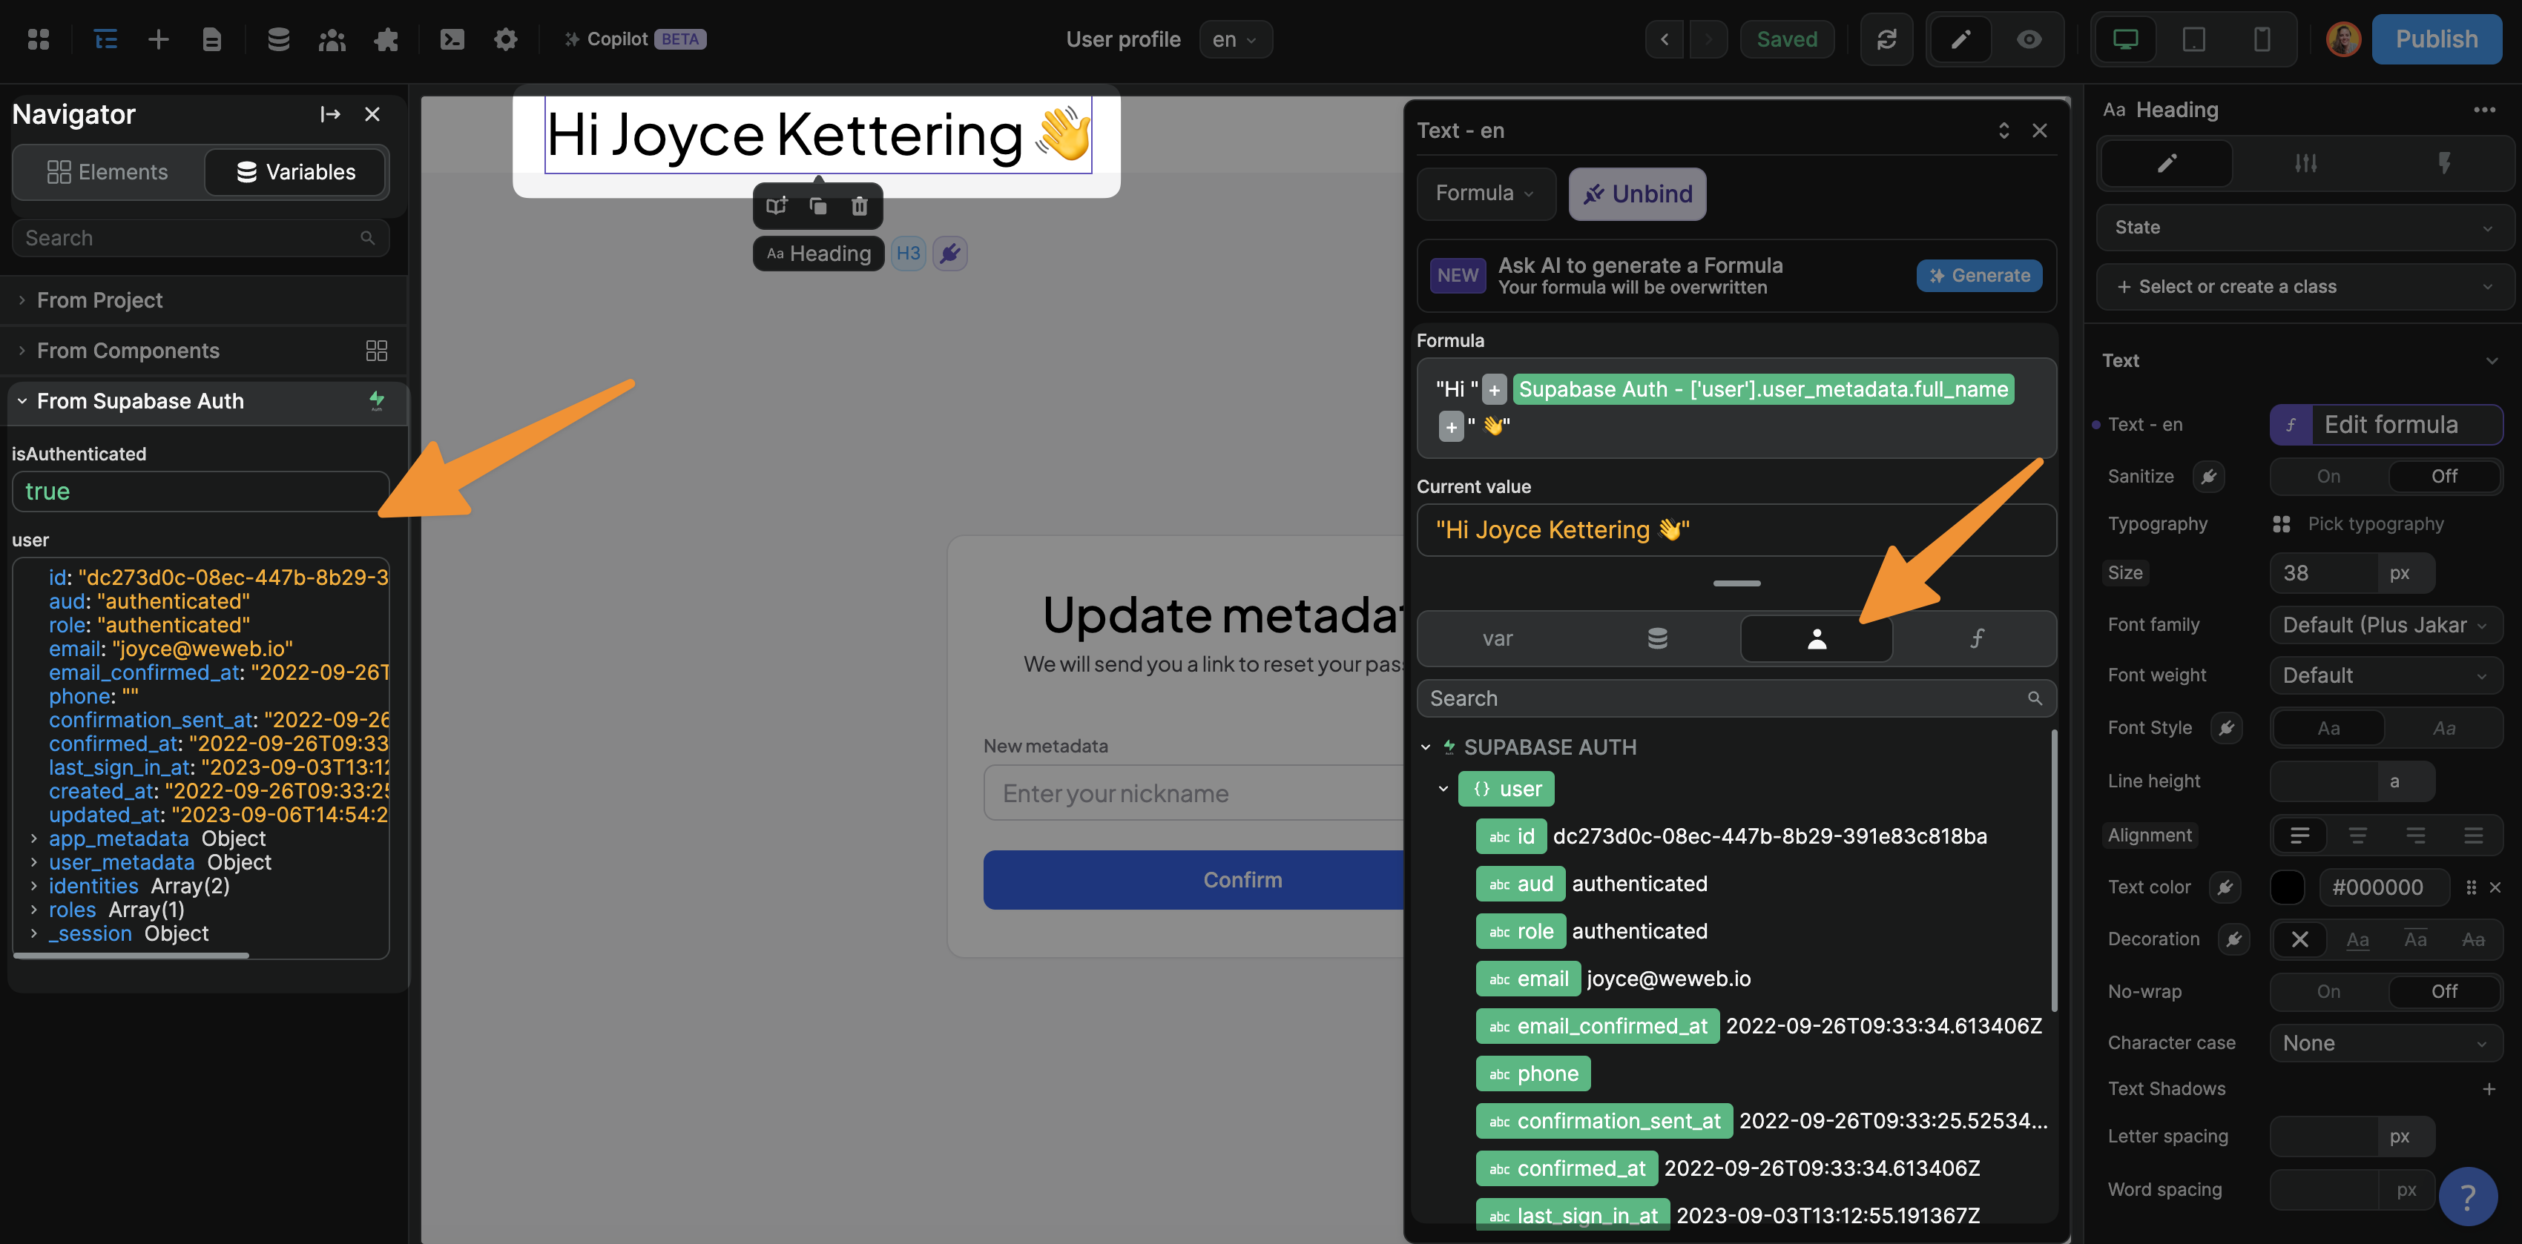
Task: Open the black text color swatch
Action: 2287,887
